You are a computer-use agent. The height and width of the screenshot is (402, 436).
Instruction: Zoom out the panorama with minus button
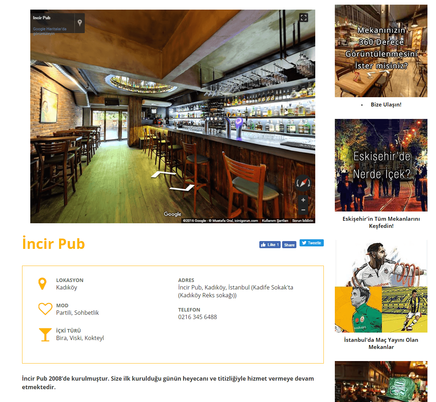point(303,210)
